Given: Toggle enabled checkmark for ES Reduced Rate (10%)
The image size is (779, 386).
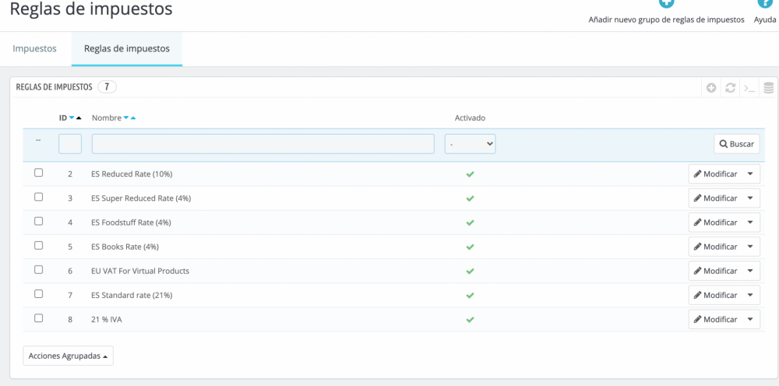Looking at the screenshot, I should point(470,174).
